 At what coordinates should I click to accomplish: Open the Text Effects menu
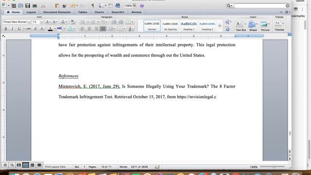click(71, 29)
